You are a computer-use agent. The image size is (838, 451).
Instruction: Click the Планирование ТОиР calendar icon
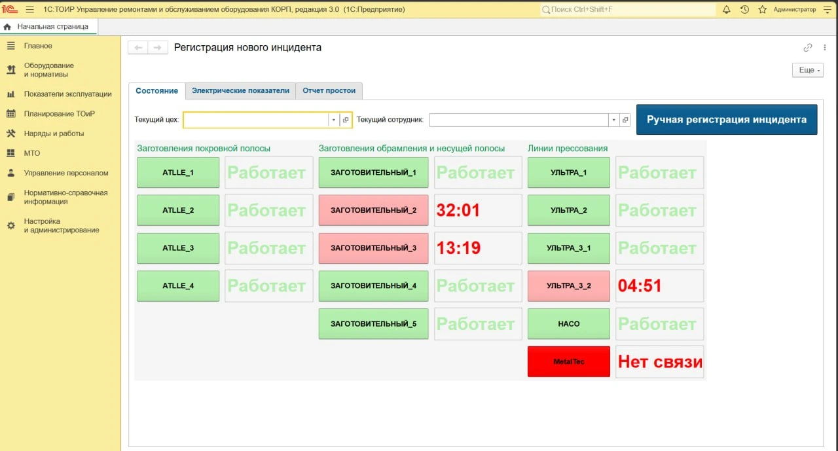click(x=10, y=114)
